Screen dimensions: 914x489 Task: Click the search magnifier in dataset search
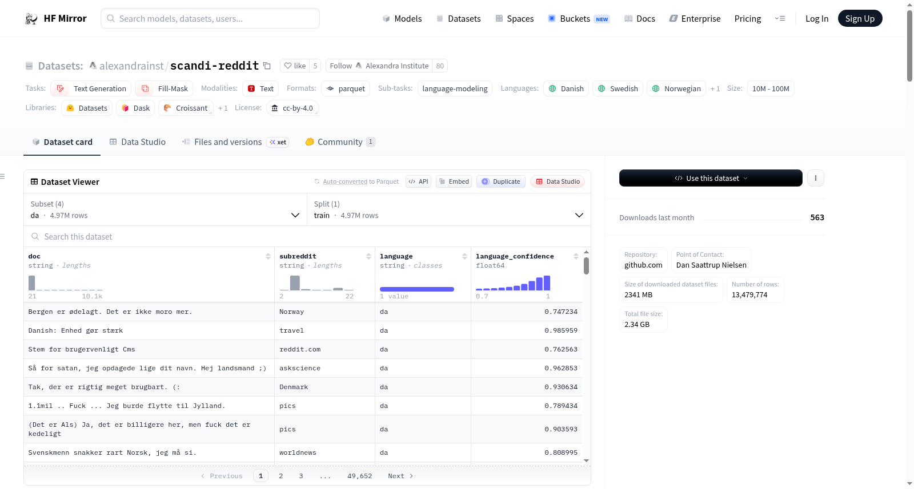point(35,236)
